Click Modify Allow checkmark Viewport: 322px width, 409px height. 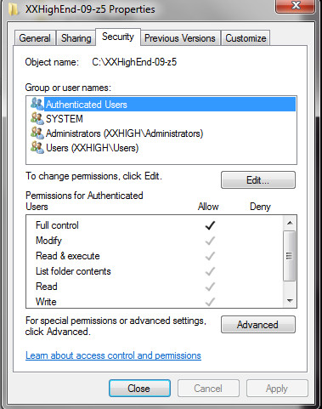210,241
